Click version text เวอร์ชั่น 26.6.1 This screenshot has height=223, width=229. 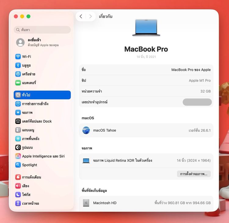pos(200,130)
